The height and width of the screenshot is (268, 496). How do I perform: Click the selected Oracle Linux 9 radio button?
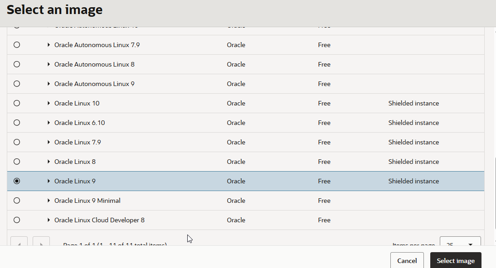(17, 181)
